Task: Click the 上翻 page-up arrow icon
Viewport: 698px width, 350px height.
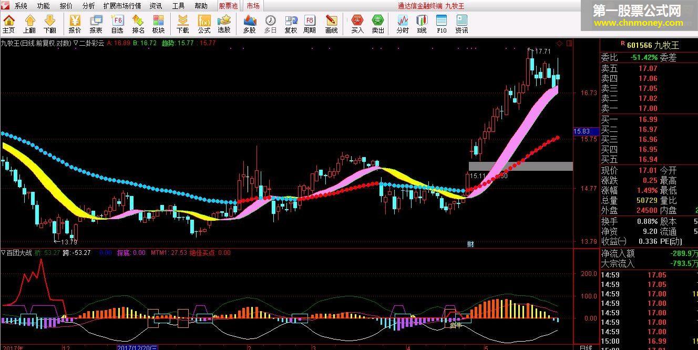Action: point(29,24)
